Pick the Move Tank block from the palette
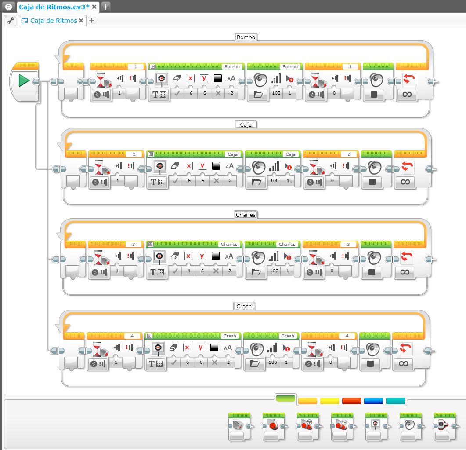466x450 pixels. pos(342,427)
